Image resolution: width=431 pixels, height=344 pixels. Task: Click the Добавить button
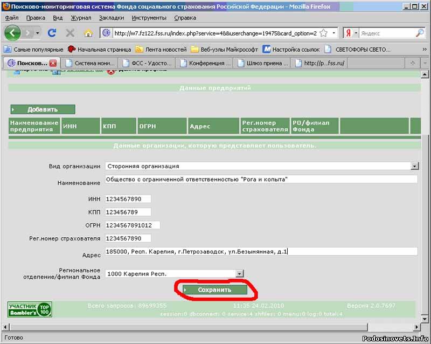tap(43, 109)
